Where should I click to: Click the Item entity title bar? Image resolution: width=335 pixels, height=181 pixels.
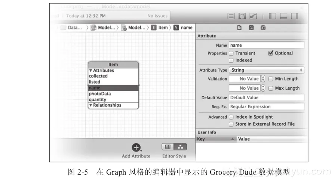coord(113,65)
